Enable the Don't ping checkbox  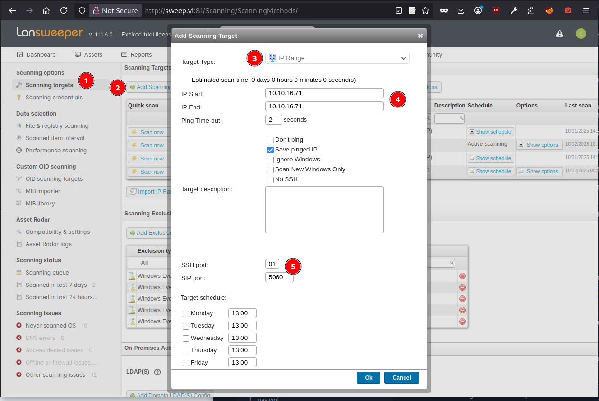click(270, 140)
